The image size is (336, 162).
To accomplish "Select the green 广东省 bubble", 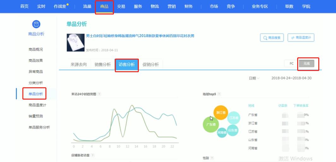I will tap(210, 124).
